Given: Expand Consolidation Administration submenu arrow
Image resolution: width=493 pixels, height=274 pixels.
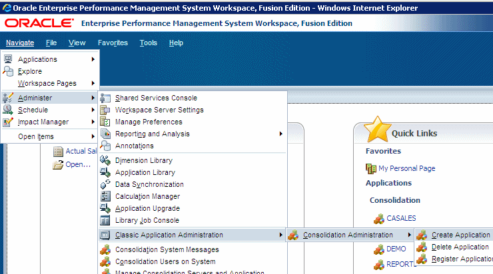Looking at the screenshot, I should click(x=409, y=235).
